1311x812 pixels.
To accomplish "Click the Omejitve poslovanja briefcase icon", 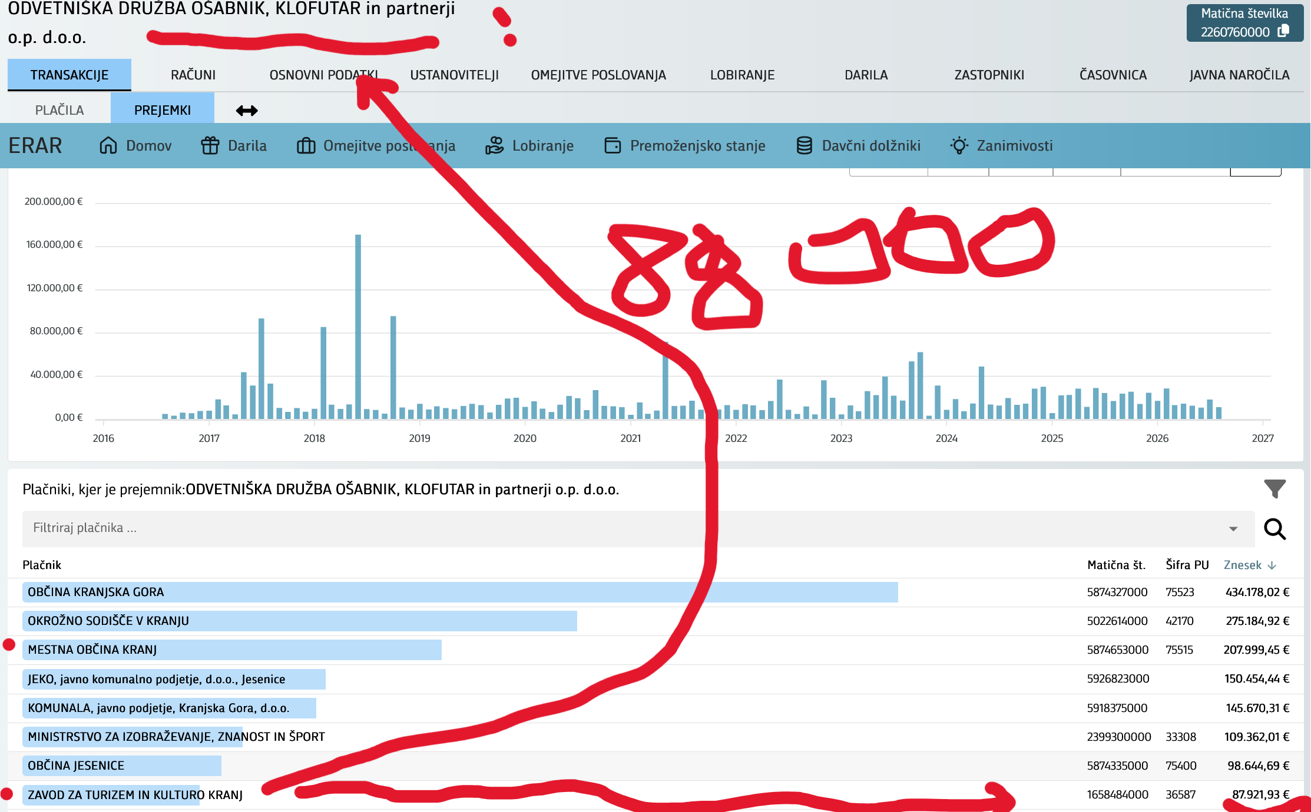I will (306, 145).
